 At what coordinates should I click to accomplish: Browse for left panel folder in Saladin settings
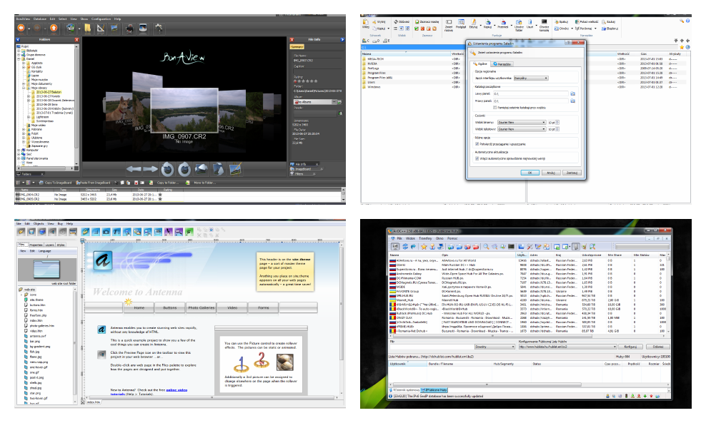(x=572, y=93)
